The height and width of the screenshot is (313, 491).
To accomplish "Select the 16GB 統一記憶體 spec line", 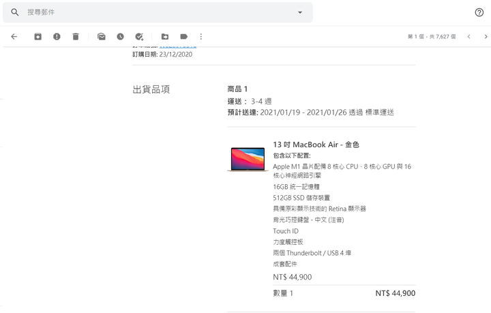I will pyautogui.click(x=296, y=187).
